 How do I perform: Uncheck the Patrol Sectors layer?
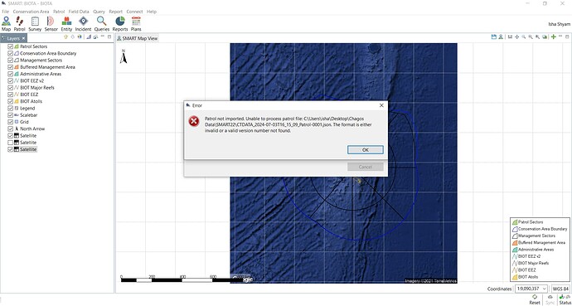pyautogui.click(x=10, y=46)
